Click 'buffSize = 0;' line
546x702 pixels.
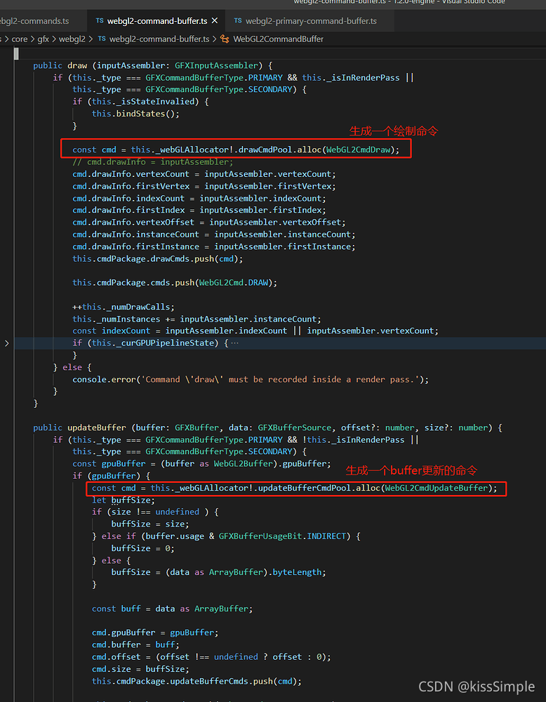point(143,548)
